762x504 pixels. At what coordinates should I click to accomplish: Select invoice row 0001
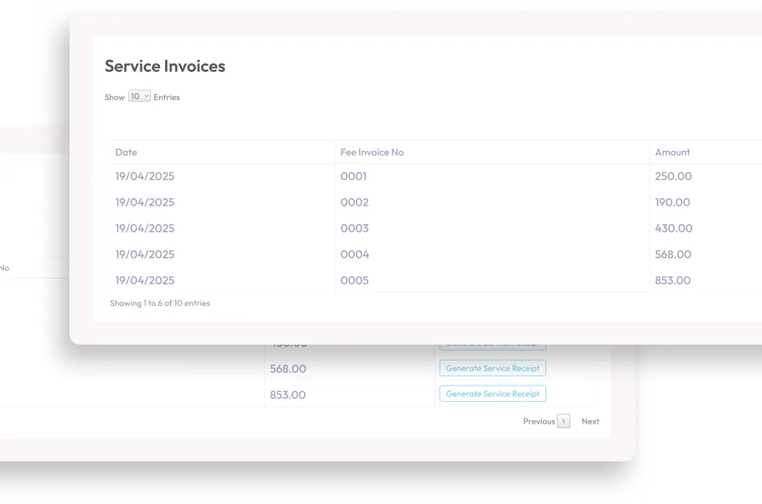click(353, 176)
